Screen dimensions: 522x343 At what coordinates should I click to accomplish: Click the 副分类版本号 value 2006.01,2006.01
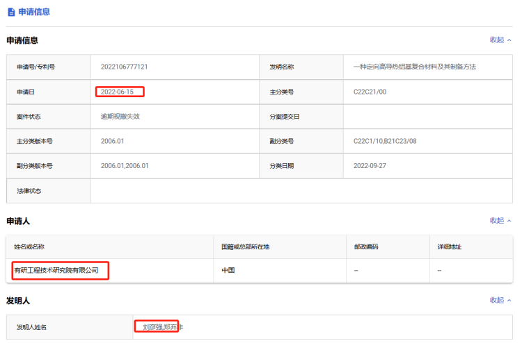(125, 166)
